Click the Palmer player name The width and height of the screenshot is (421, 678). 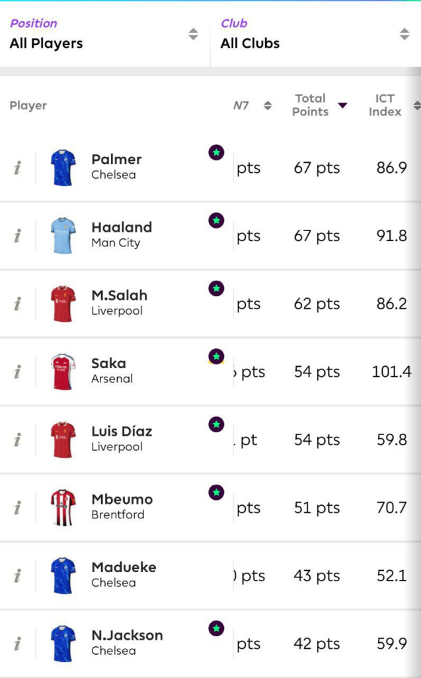pos(116,160)
